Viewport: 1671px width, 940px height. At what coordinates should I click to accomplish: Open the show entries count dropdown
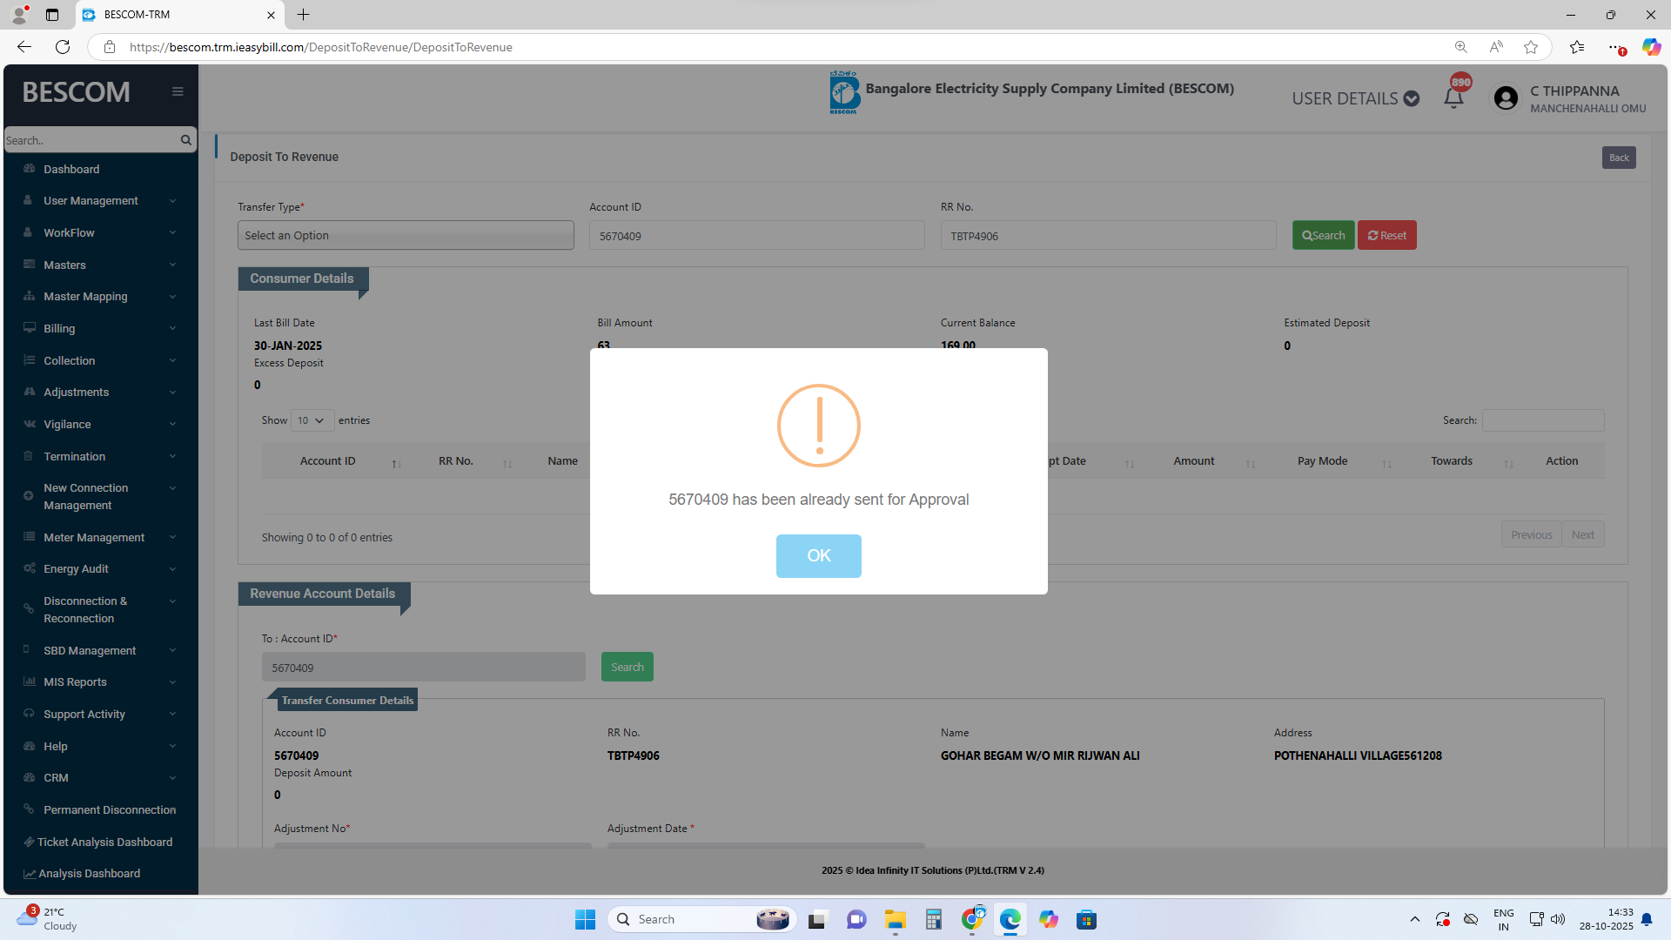pos(312,420)
